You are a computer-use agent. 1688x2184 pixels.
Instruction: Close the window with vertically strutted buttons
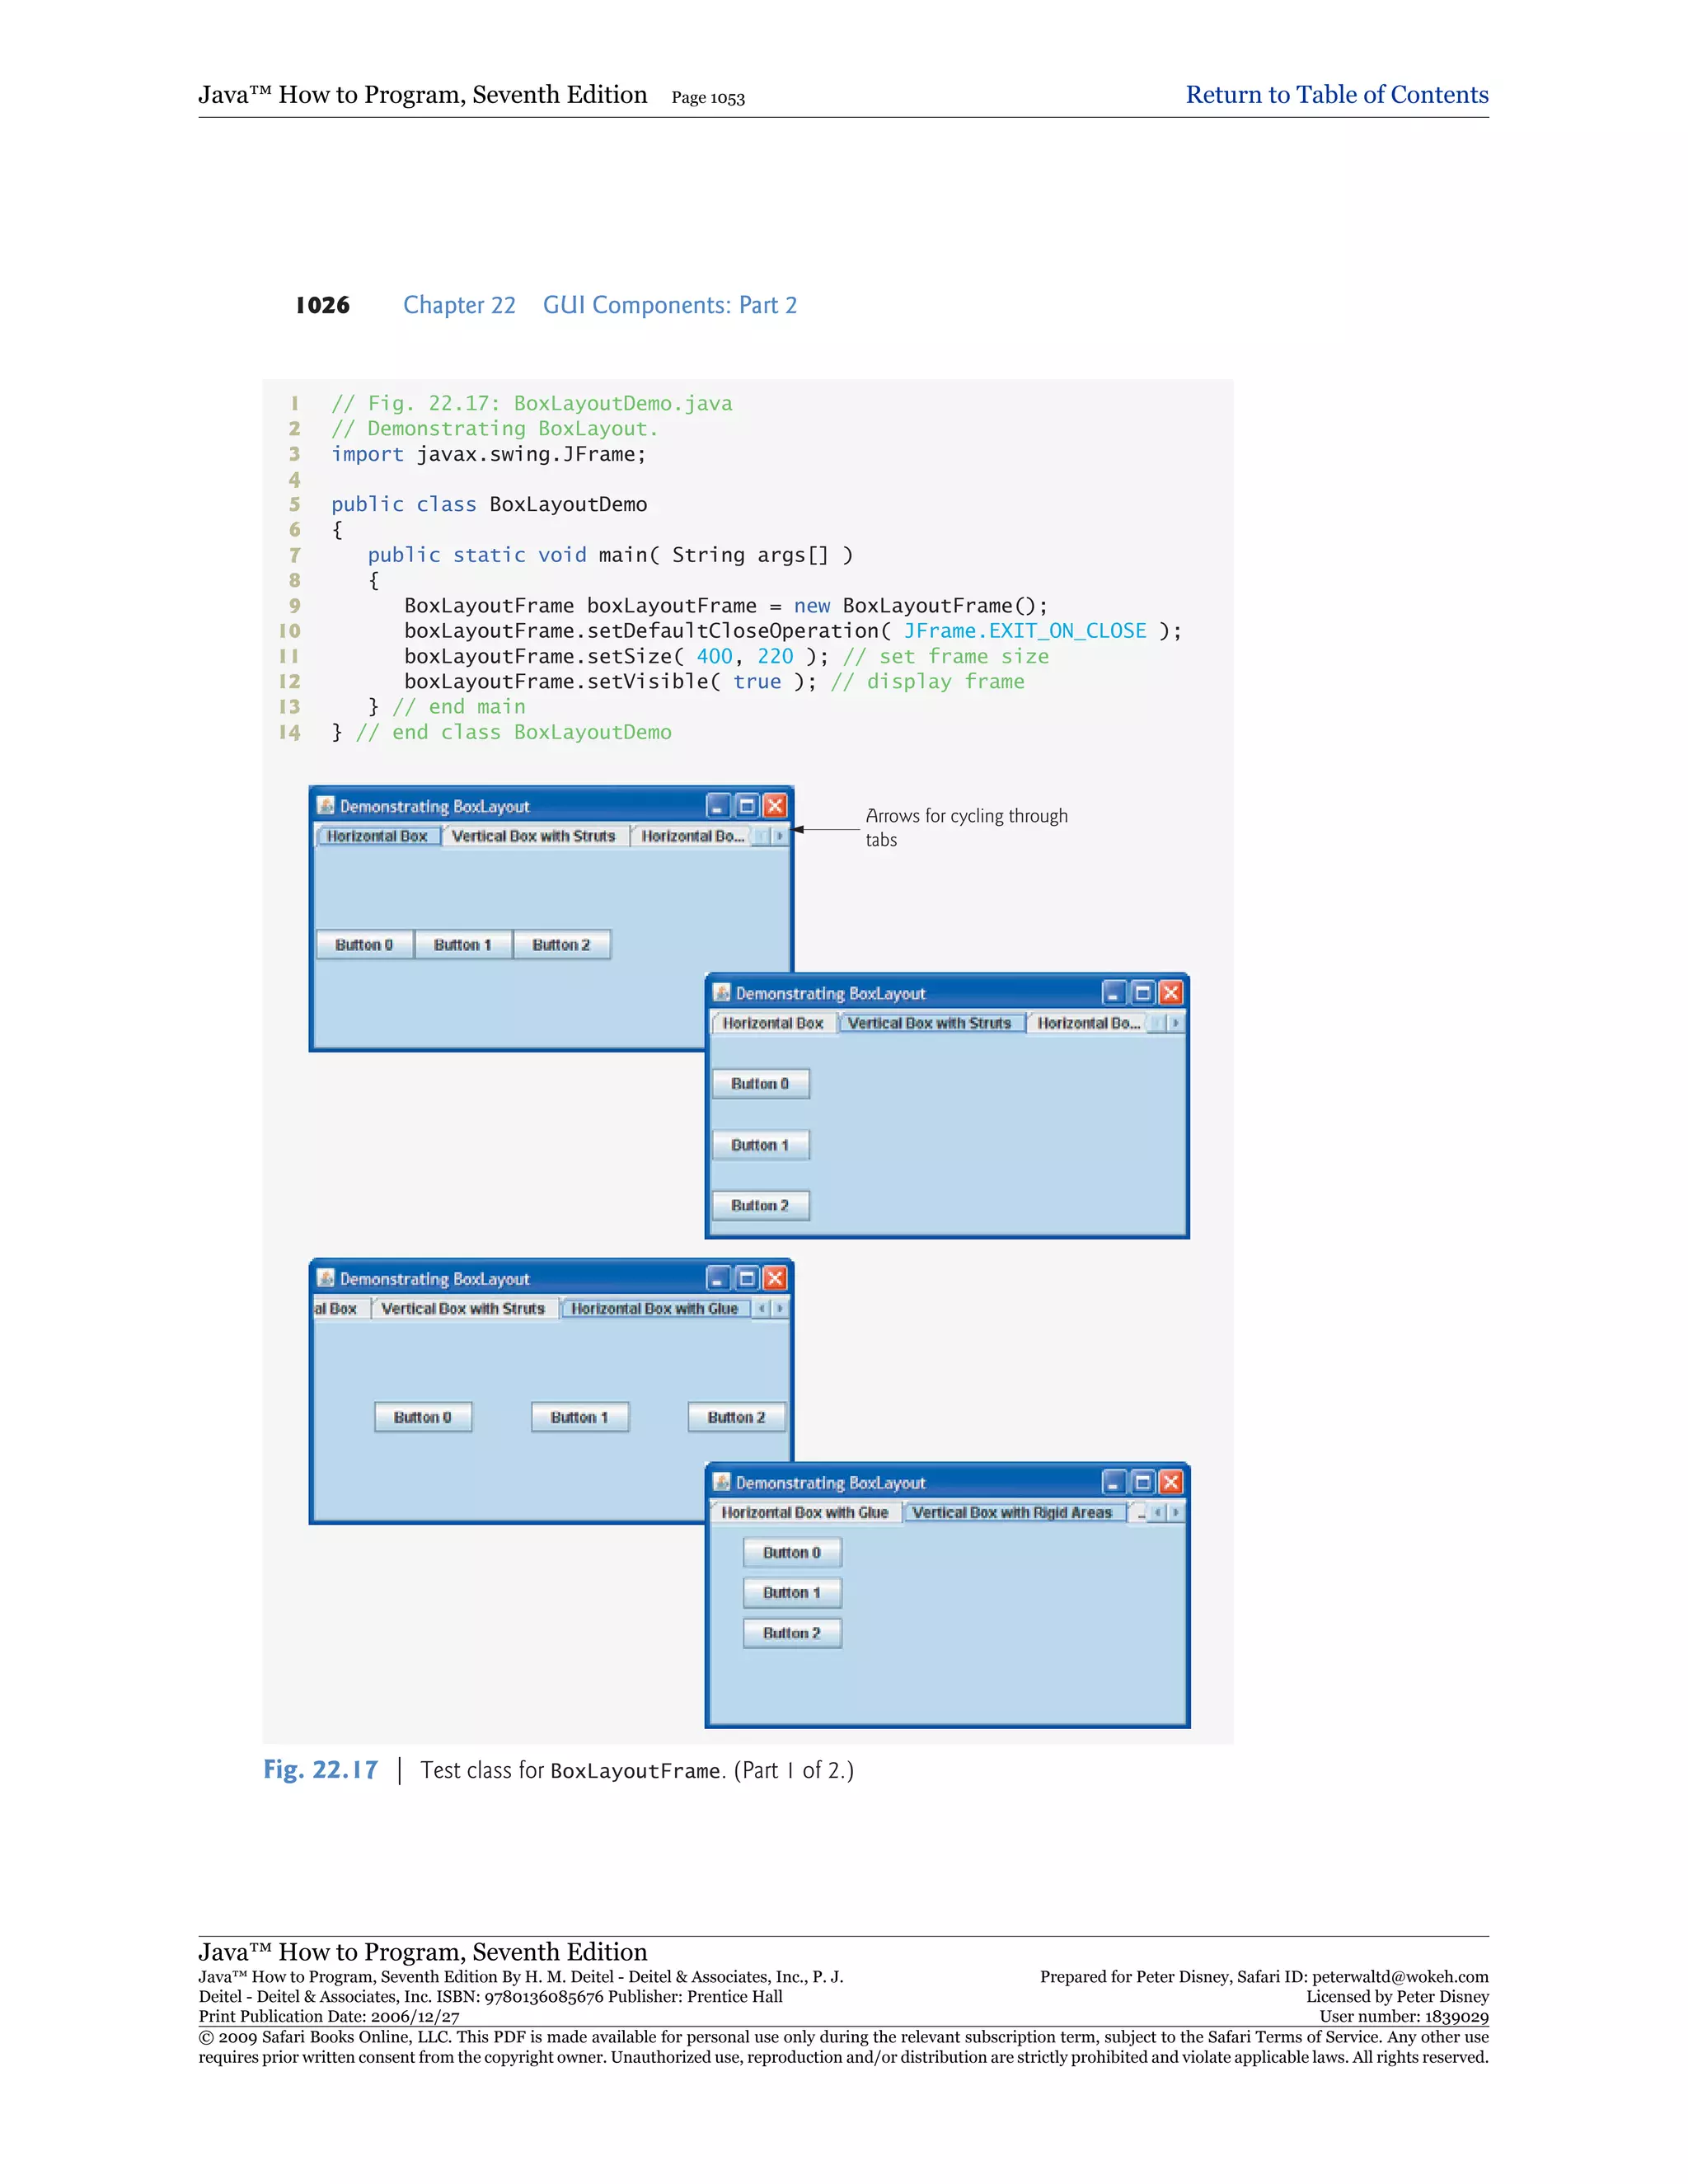coord(1171,992)
